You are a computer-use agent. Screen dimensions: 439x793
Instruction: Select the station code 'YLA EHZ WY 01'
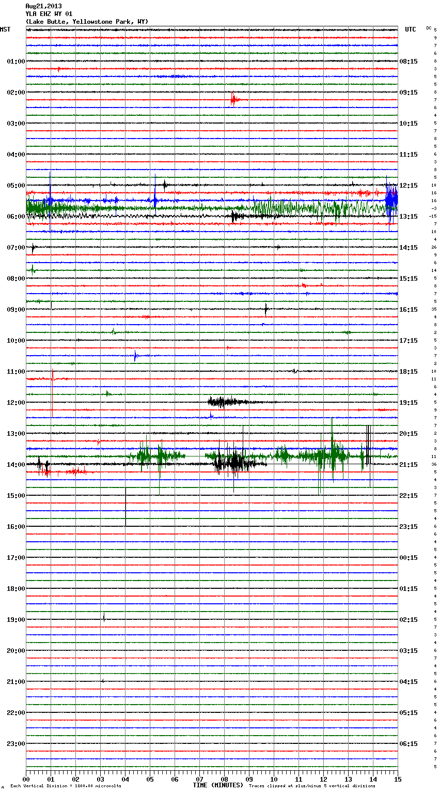pyautogui.click(x=49, y=14)
